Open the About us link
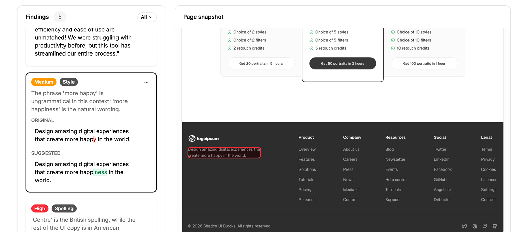 pos(351,149)
